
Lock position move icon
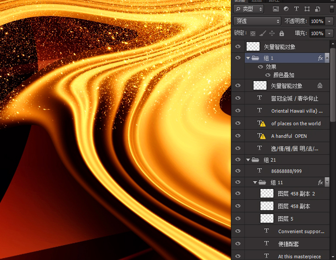coord(272,33)
